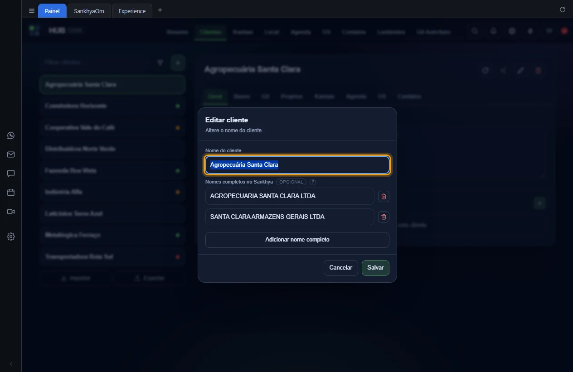Click the OPCIONAL badge label
The width and height of the screenshot is (573, 372).
[x=291, y=182]
